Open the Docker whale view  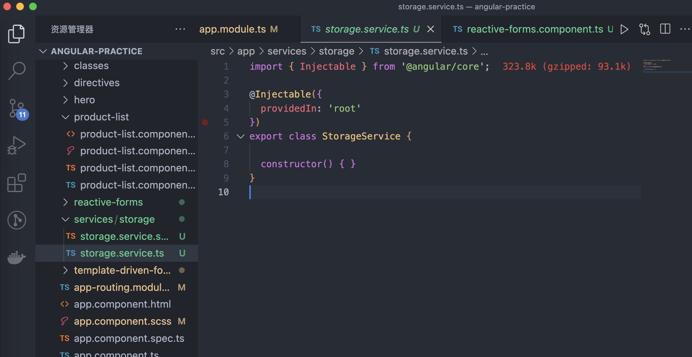coord(16,257)
